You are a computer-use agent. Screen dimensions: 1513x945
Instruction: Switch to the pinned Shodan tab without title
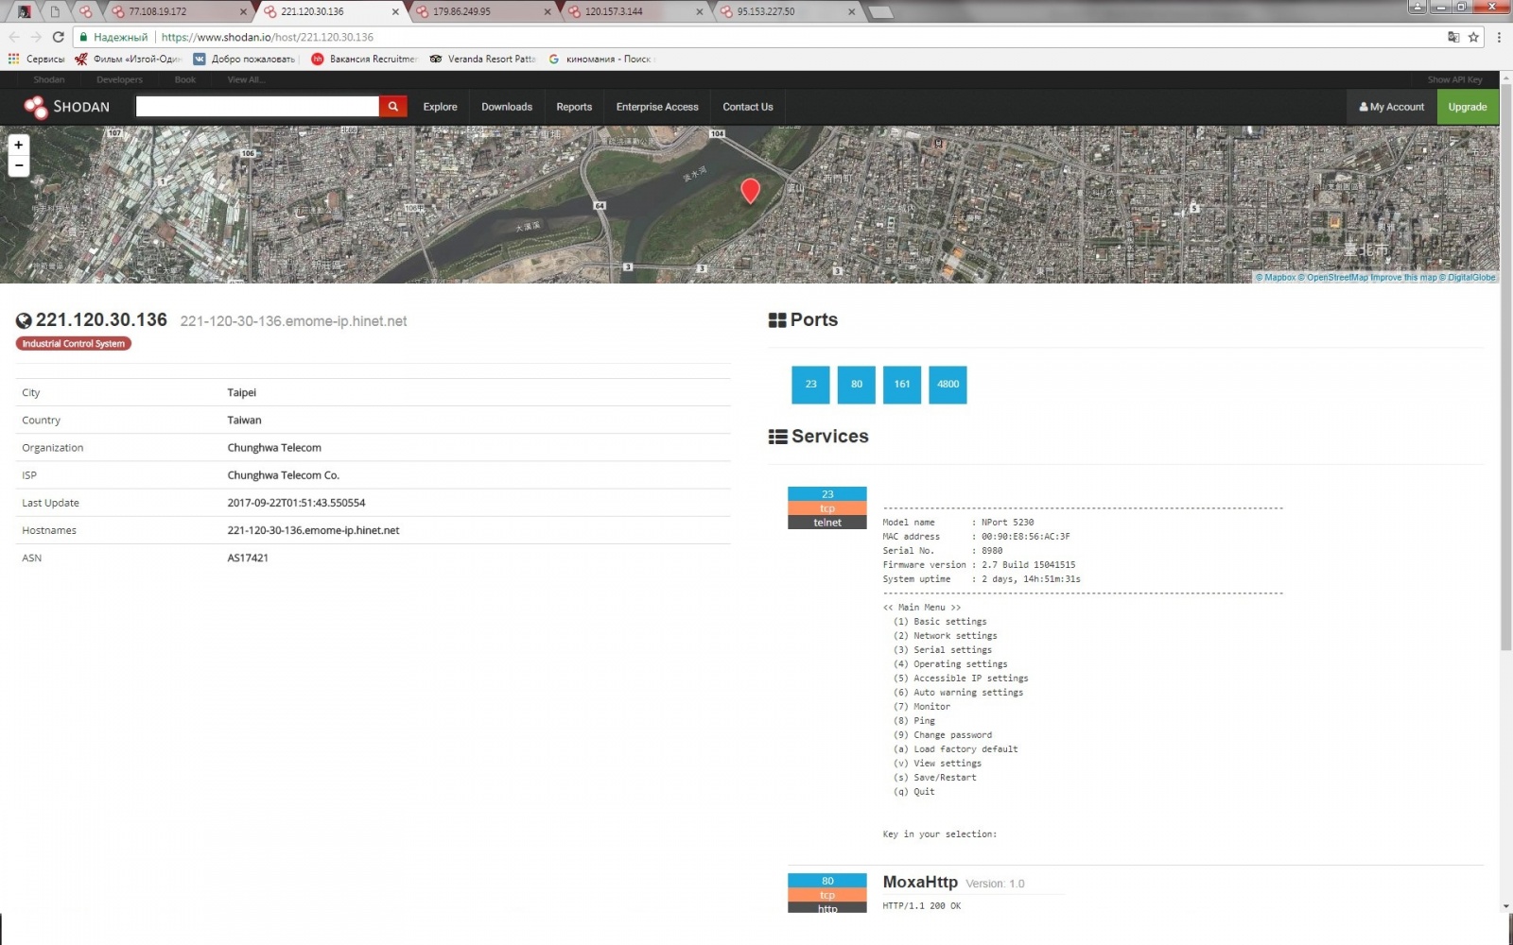pos(86,12)
